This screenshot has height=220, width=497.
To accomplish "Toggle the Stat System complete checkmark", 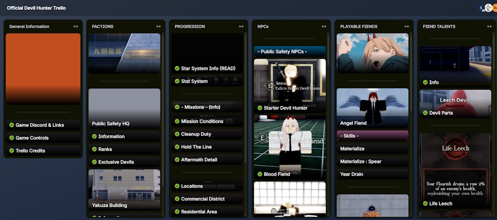I will click(177, 81).
